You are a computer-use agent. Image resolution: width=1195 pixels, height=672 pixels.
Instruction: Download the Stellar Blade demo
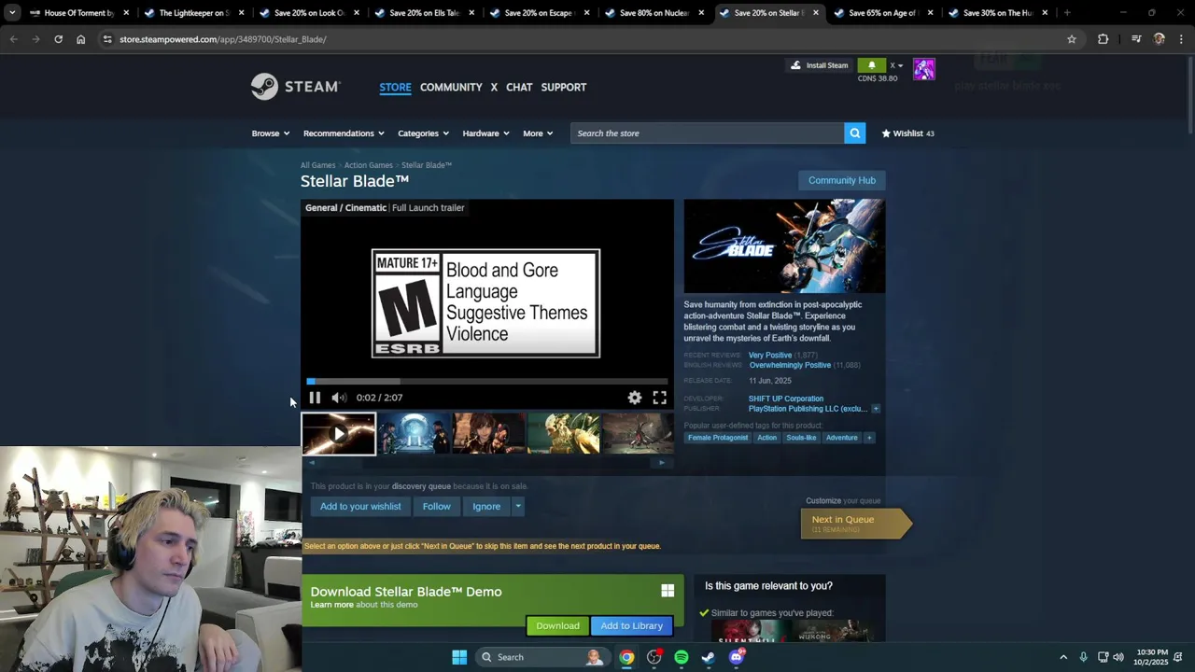[557, 625]
